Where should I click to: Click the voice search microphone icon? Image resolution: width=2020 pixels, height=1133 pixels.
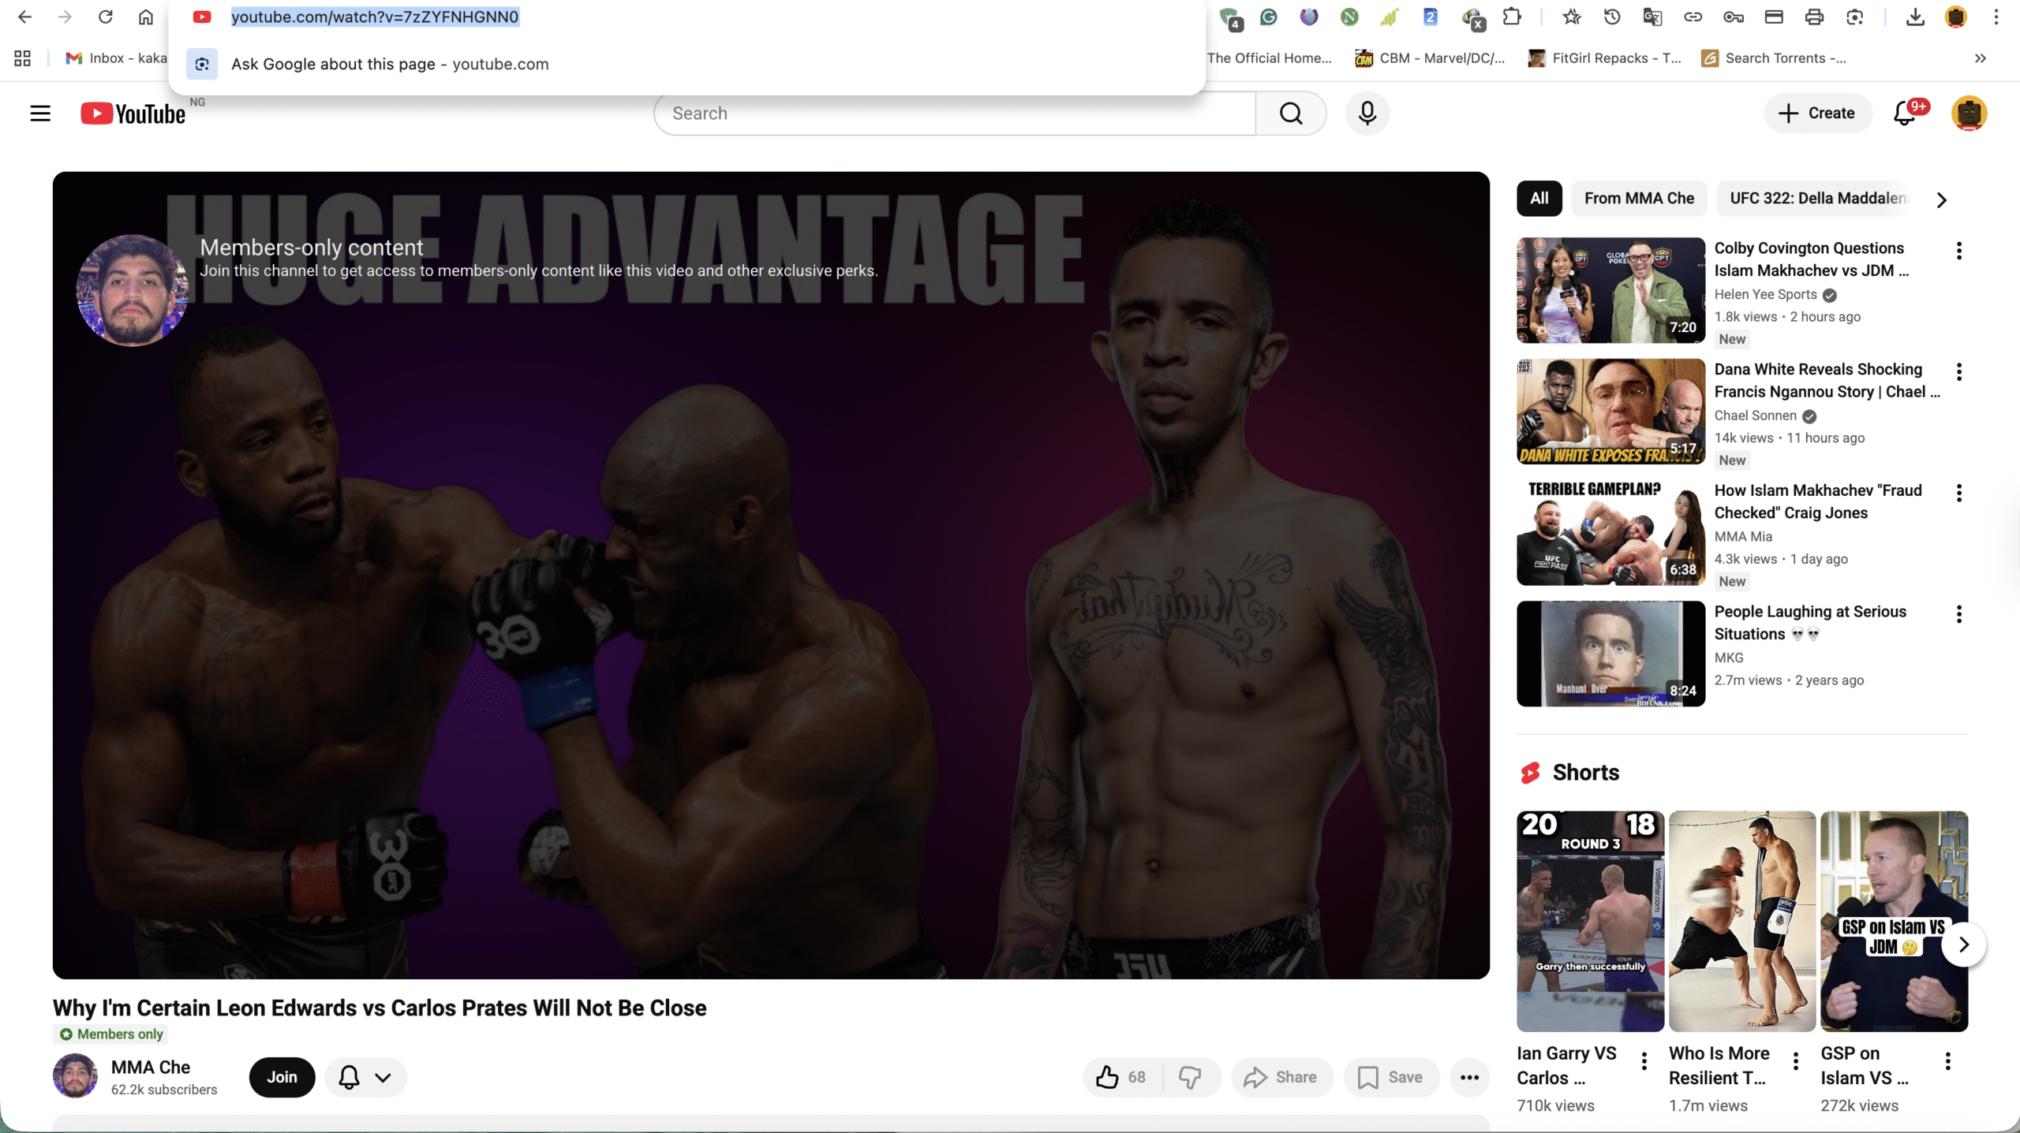[1367, 114]
